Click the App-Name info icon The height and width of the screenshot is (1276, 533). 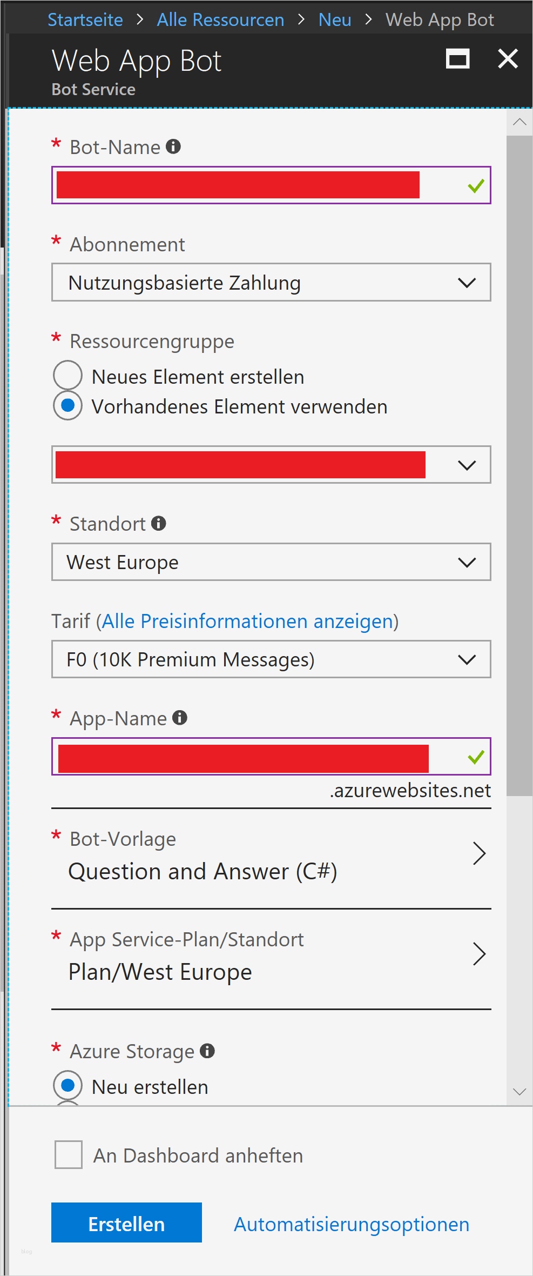click(180, 718)
